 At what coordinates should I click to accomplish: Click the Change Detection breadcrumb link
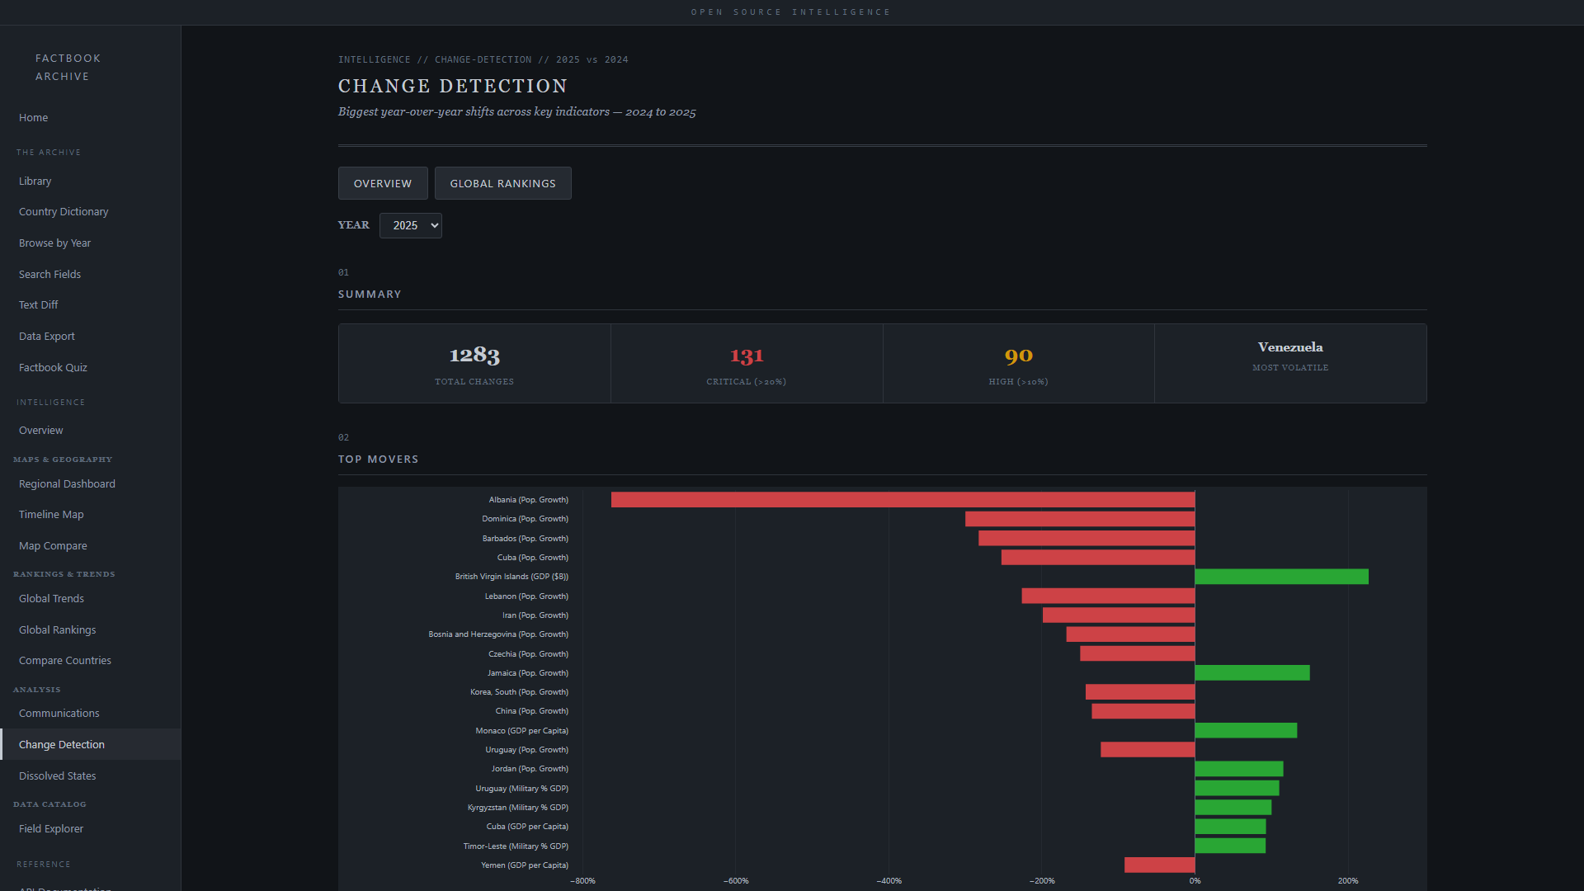coord(483,59)
